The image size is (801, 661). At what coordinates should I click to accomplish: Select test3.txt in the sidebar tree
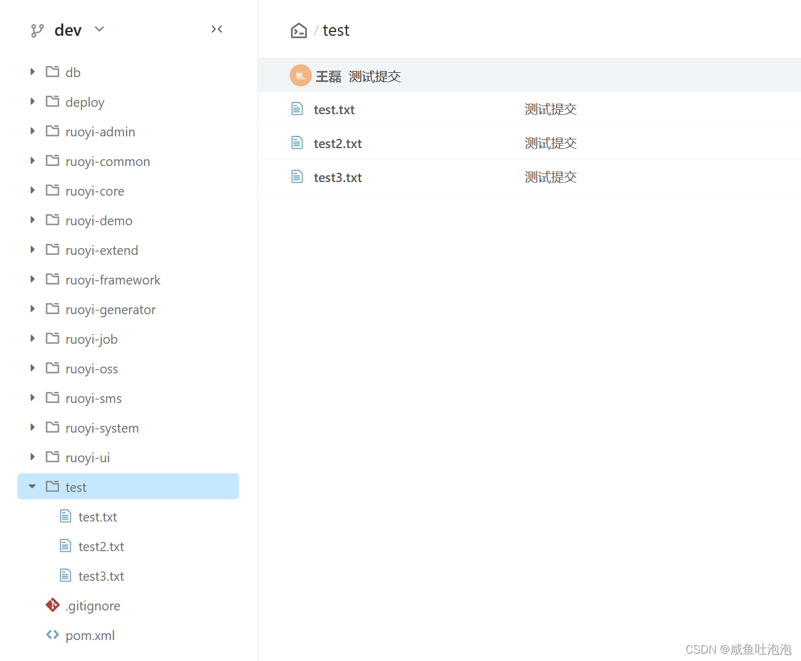coord(101,576)
